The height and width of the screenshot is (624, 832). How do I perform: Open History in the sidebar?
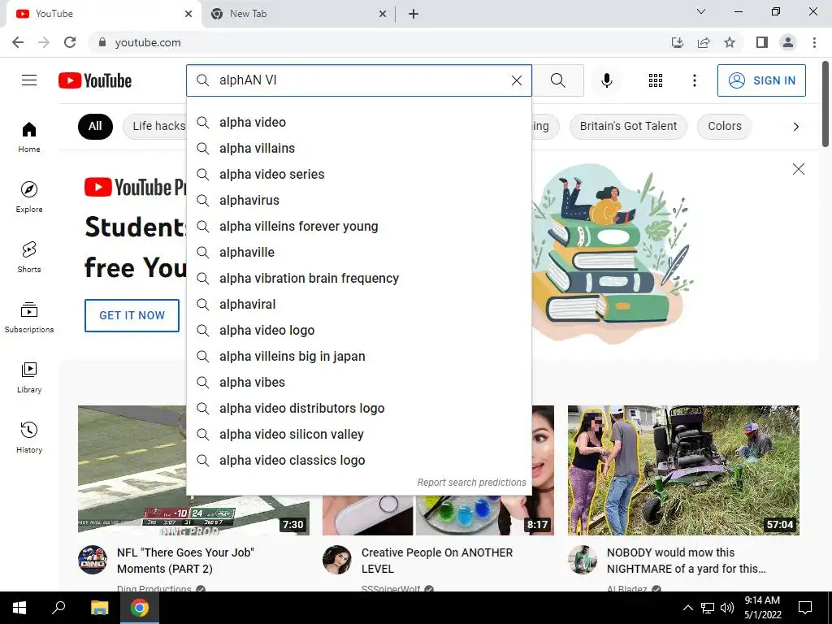pos(29,437)
